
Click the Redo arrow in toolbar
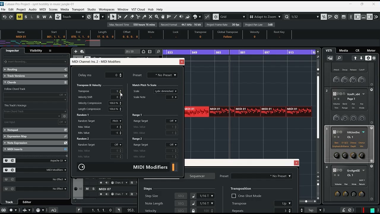tap(11, 17)
